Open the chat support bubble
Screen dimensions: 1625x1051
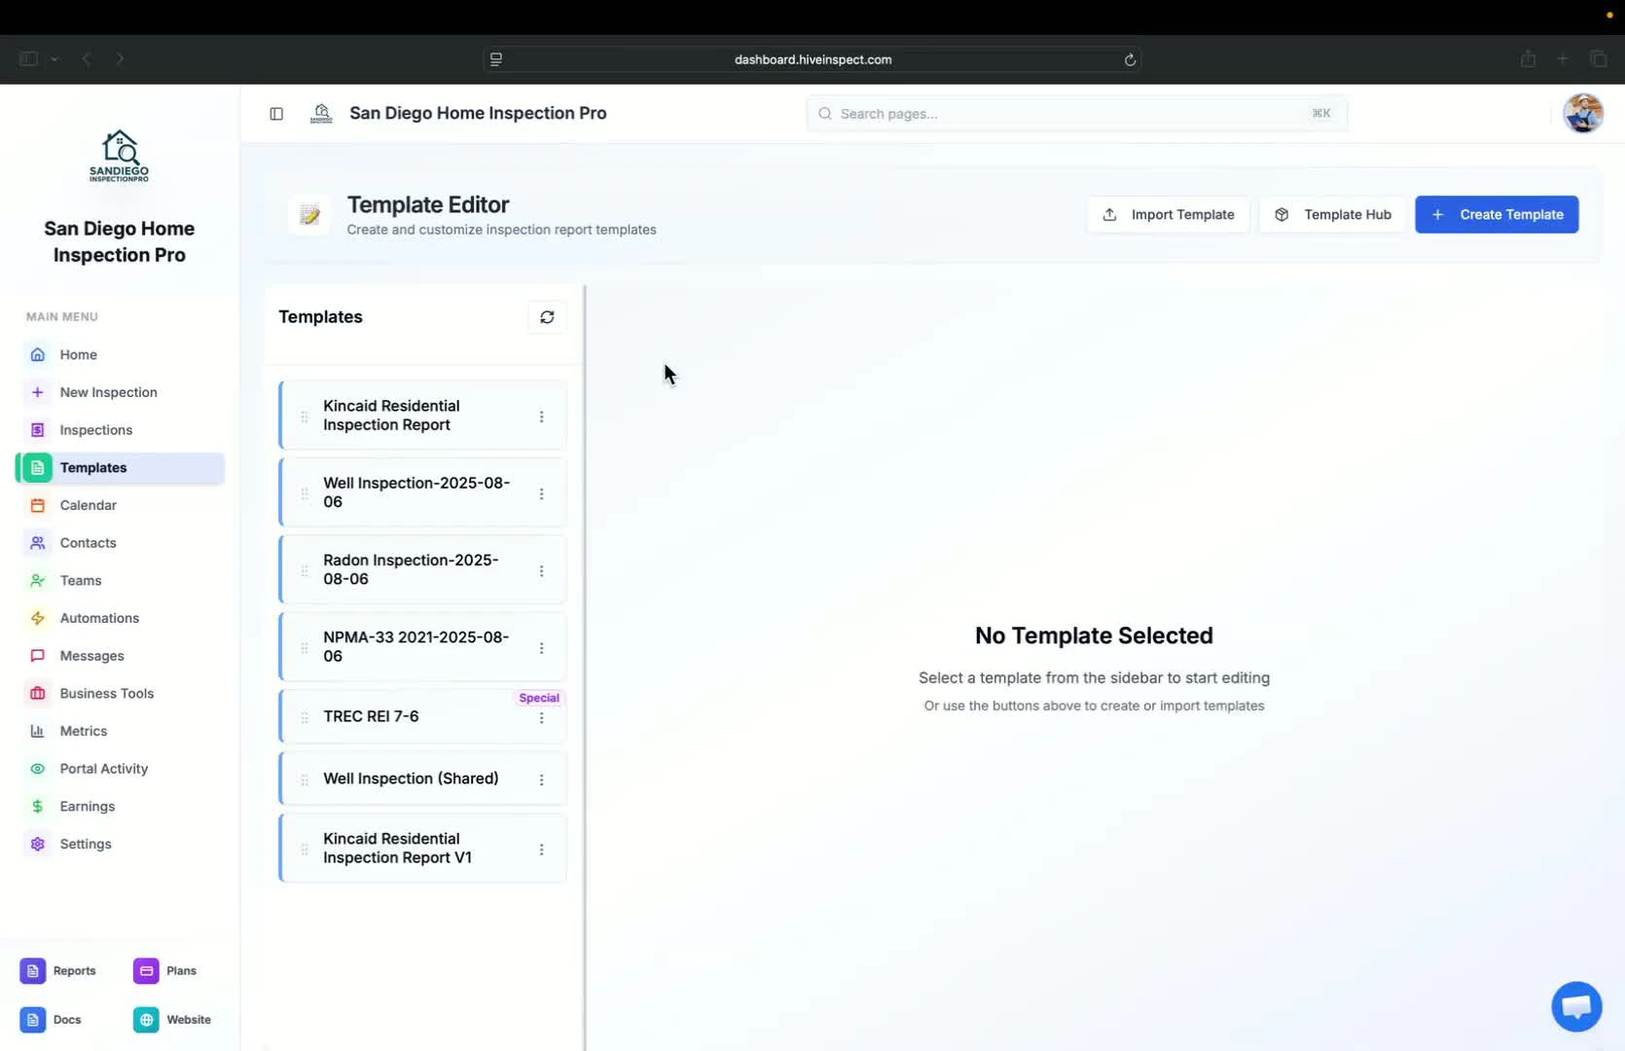(1575, 1006)
